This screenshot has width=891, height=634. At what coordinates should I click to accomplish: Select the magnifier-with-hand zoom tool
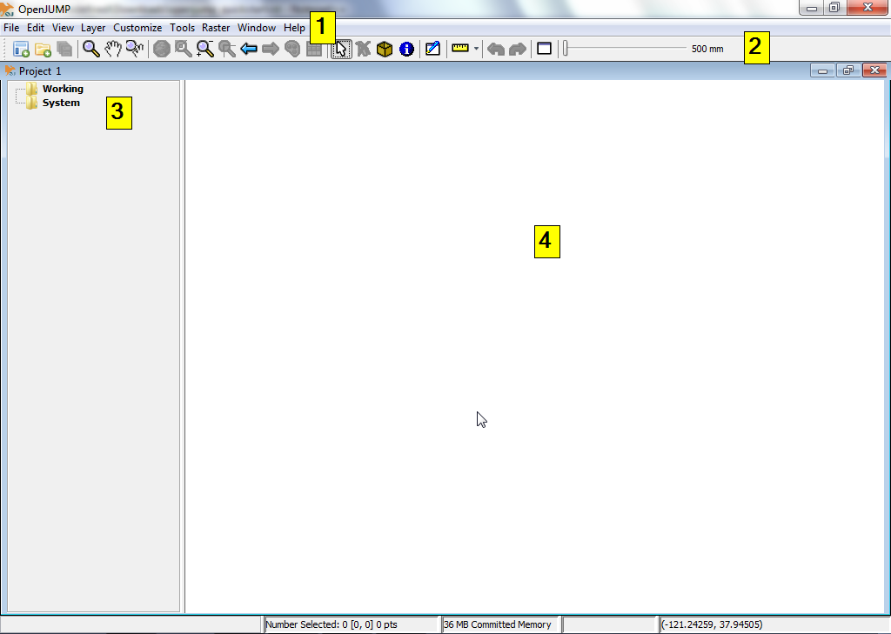[135, 49]
